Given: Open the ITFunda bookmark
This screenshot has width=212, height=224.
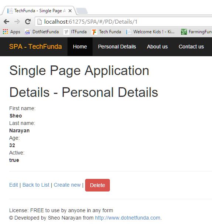Looking at the screenshot, I should [x=75, y=32].
